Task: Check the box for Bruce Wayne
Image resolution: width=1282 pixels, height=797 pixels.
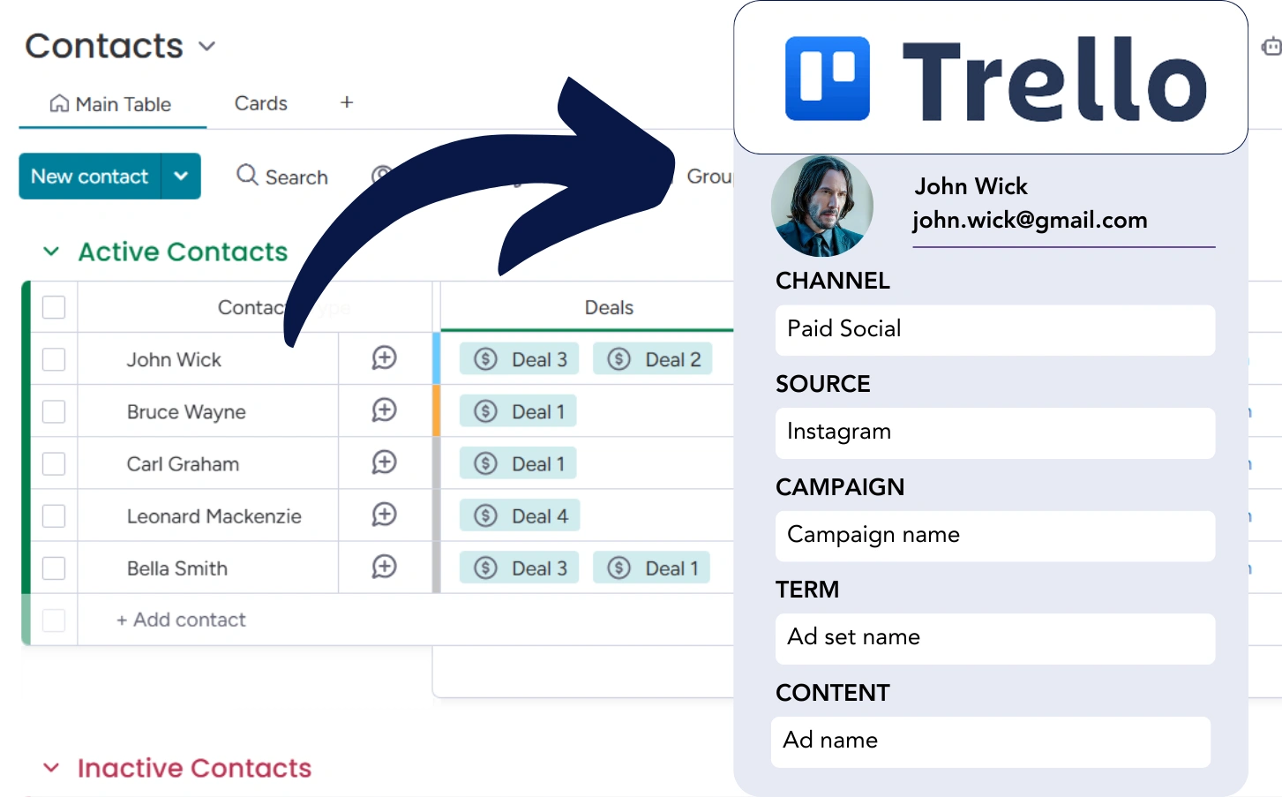Action: pyautogui.click(x=54, y=411)
